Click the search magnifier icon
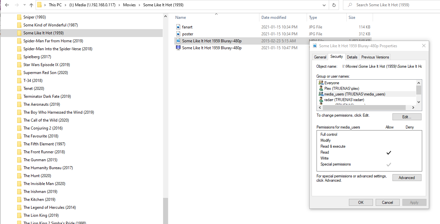 click(x=349, y=5)
